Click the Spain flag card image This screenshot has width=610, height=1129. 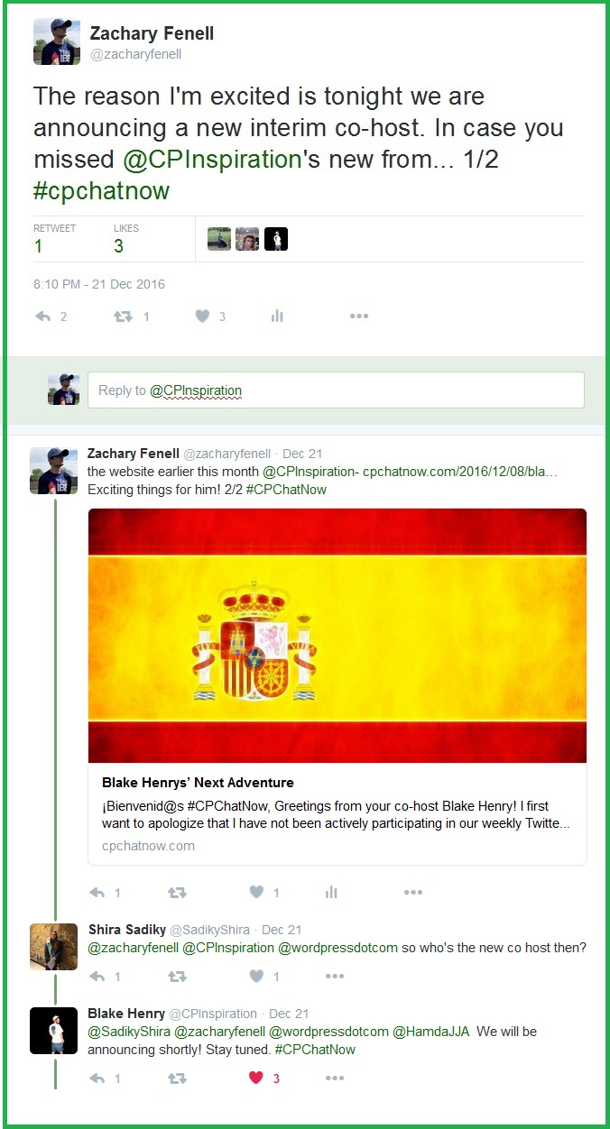[337, 636]
